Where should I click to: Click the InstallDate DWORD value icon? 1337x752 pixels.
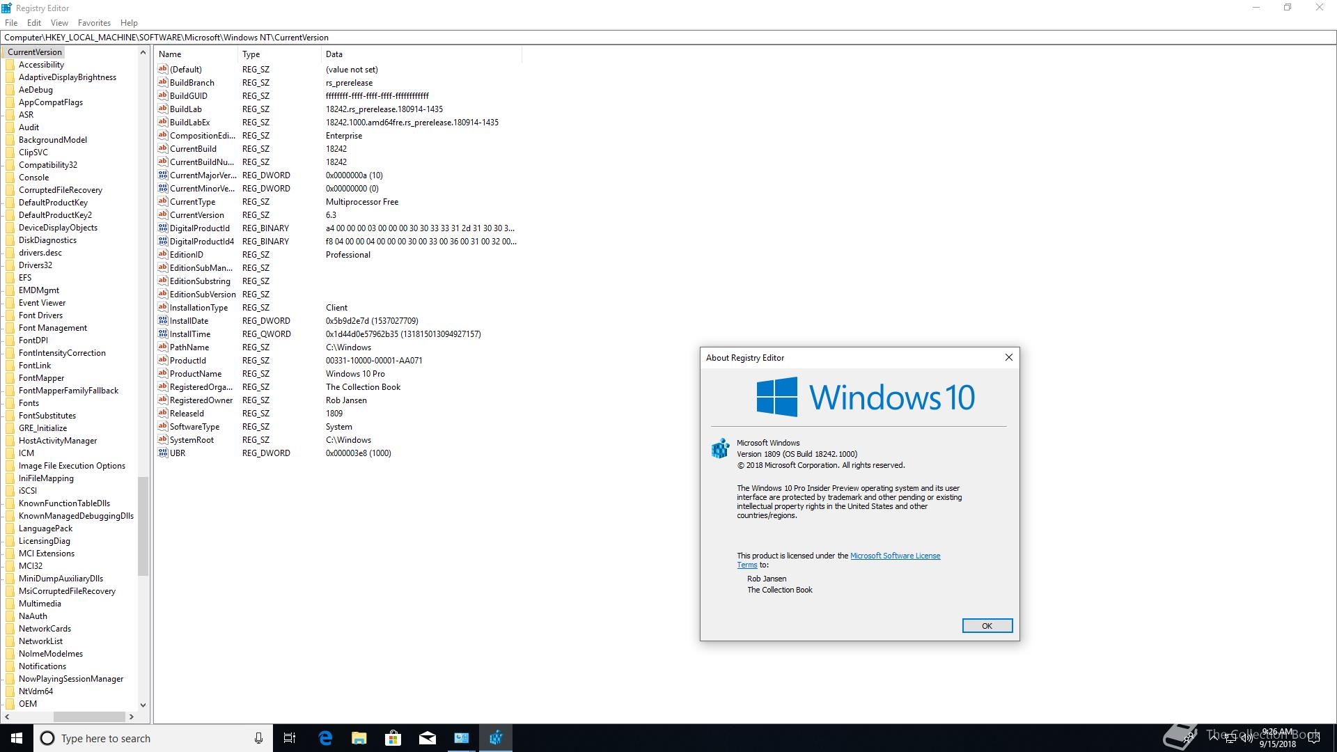pos(163,320)
